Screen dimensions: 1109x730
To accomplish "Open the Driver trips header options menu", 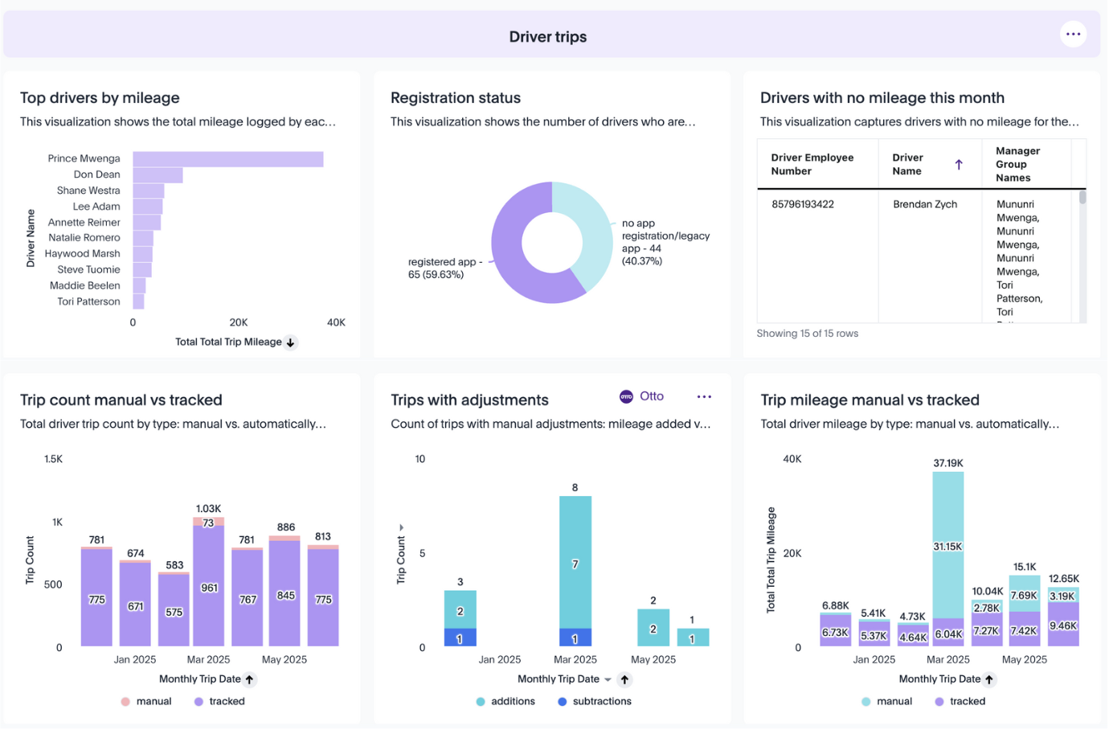I will click(1073, 35).
